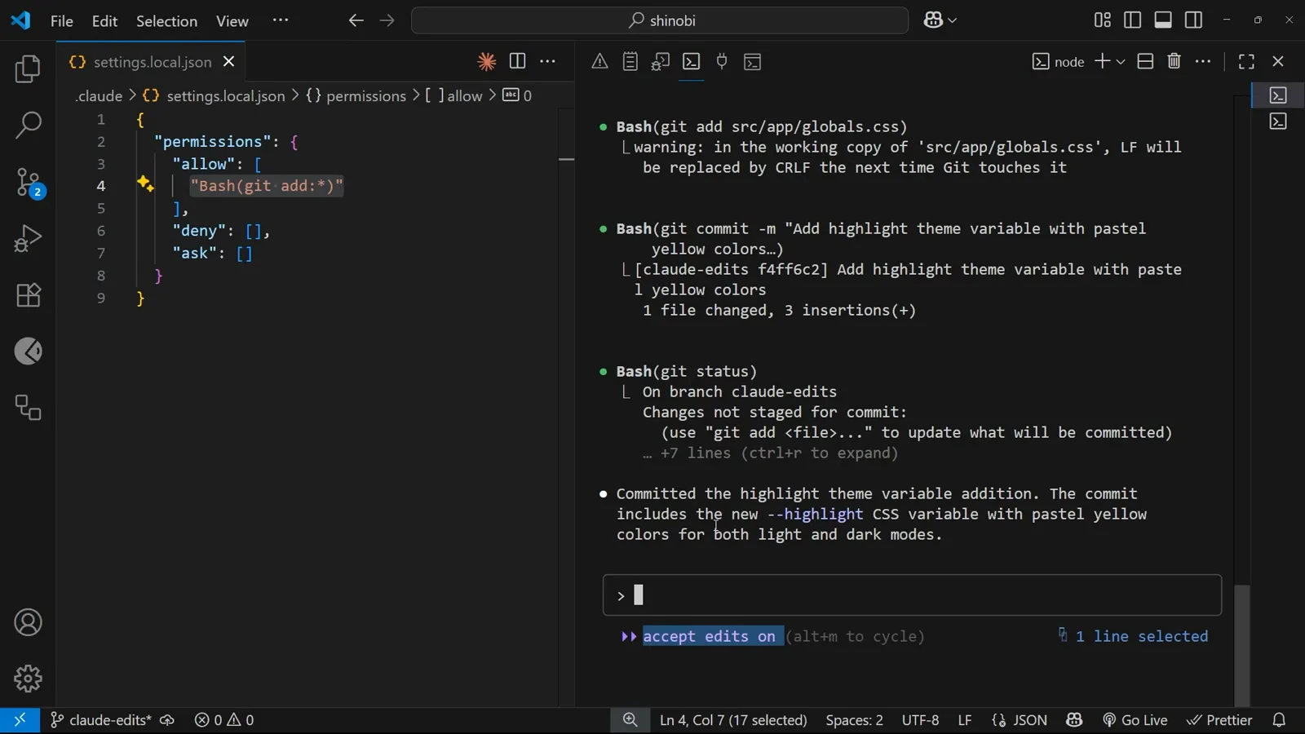
Task: Close the settings.local.json tab
Action: tap(229, 62)
